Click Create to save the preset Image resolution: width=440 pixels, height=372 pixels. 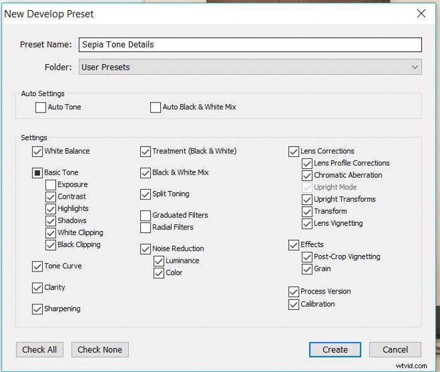tap(335, 350)
